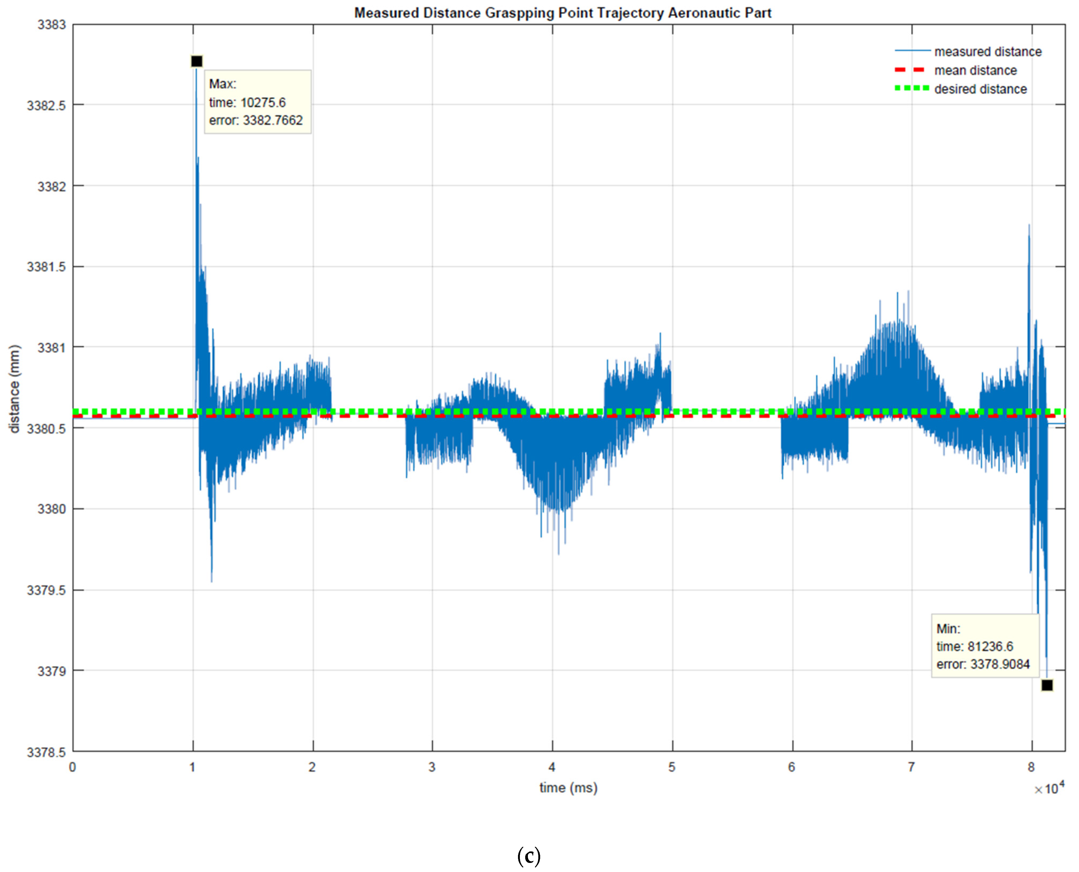Click the Max data tip black marker

coord(197,61)
